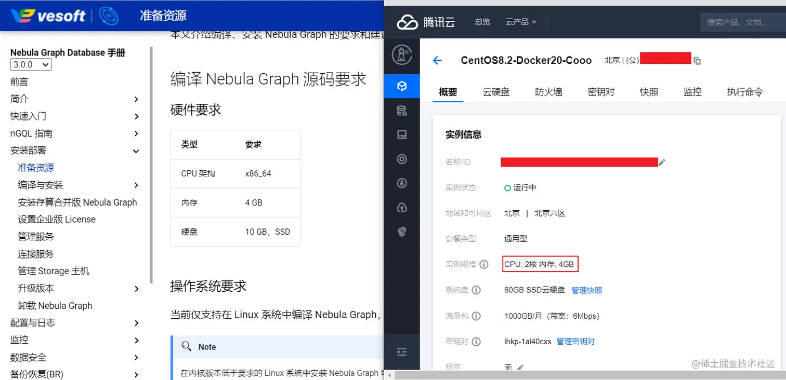Open 前言 in docs sidebar
The height and width of the screenshot is (380, 786).
pos(19,82)
